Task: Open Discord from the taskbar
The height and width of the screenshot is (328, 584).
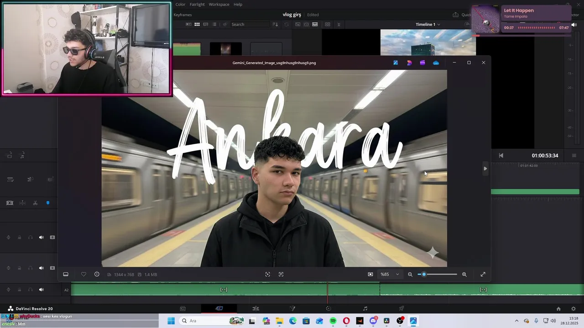Action: 373,321
